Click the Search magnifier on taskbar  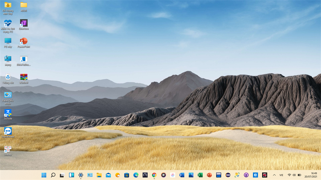pyautogui.click(x=53, y=175)
